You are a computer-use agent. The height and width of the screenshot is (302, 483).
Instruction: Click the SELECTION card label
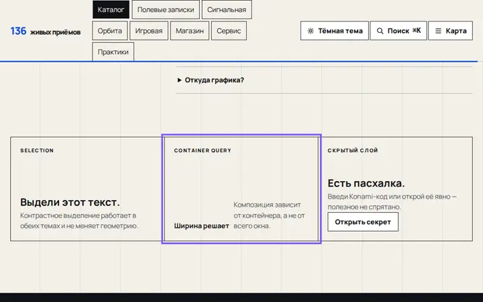(37, 150)
